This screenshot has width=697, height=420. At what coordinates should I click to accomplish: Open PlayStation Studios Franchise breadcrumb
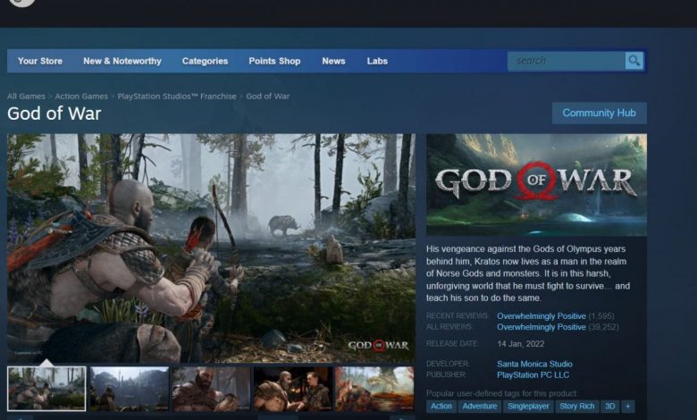177,96
